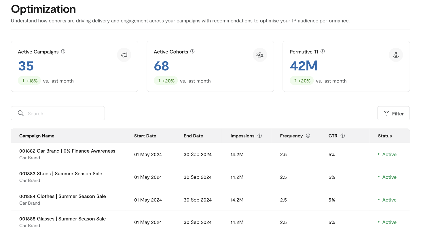Image resolution: width=421 pixels, height=234 pixels.
Task: Click the magnifying glass in the search bar
Action: (20, 113)
